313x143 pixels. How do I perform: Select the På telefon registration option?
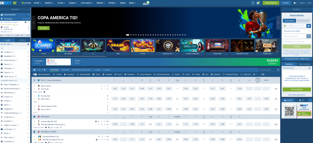289,21
